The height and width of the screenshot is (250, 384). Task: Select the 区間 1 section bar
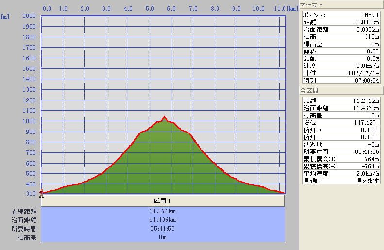coord(163,201)
